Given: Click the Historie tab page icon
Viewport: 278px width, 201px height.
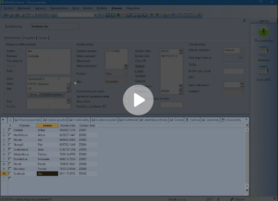Looking at the screenshot, I should point(187,120).
